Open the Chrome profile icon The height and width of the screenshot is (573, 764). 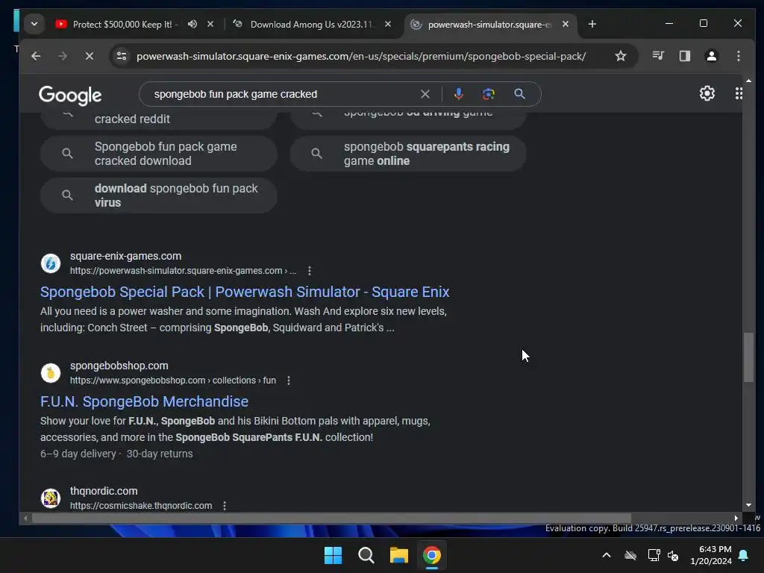(x=711, y=56)
